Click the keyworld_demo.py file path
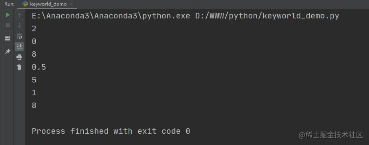The image size is (369, 145). point(267,16)
